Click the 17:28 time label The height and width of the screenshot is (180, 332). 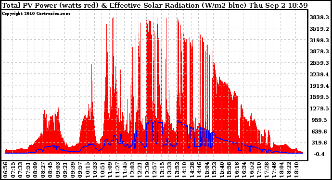pyautogui.click(x=267, y=170)
